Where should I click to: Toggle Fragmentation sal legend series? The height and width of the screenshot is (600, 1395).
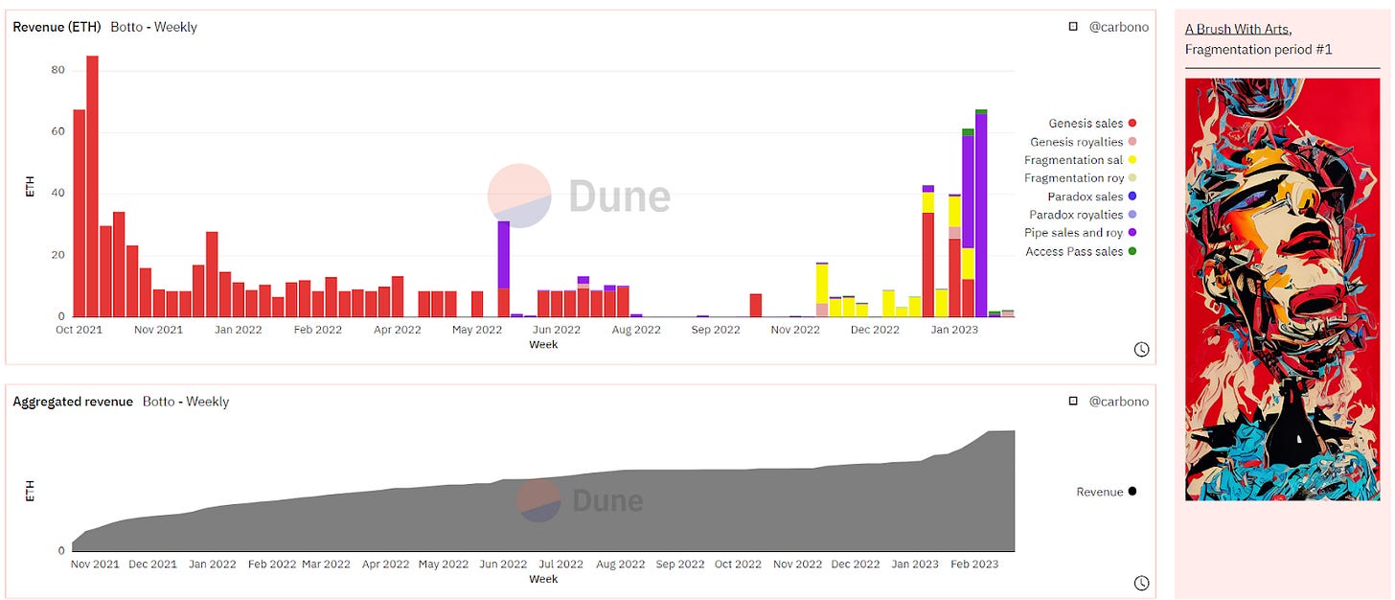click(1081, 160)
